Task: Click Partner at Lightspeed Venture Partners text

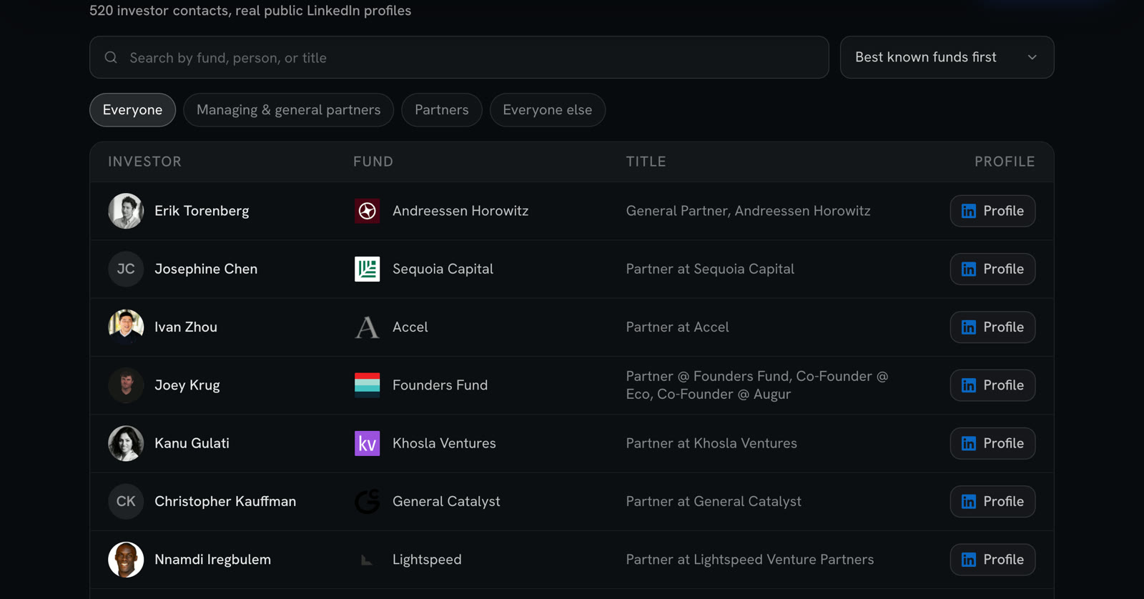Action: 750,560
